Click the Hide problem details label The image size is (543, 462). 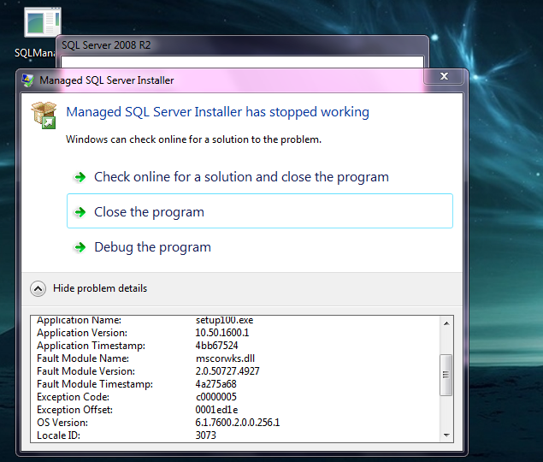pos(100,288)
